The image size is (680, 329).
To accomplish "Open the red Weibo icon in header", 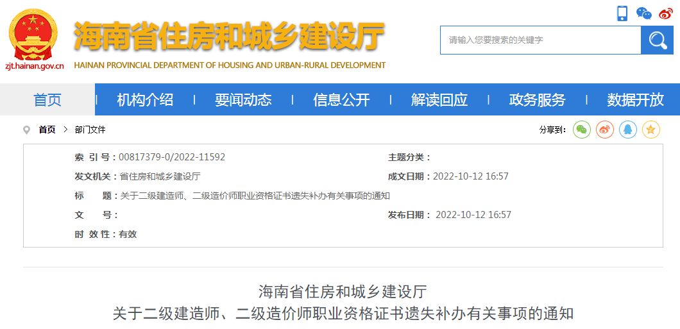I will [x=666, y=13].
